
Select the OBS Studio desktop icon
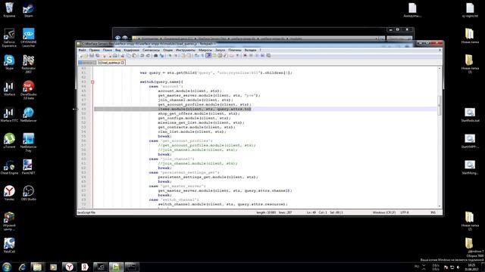[x=29, y=193]
